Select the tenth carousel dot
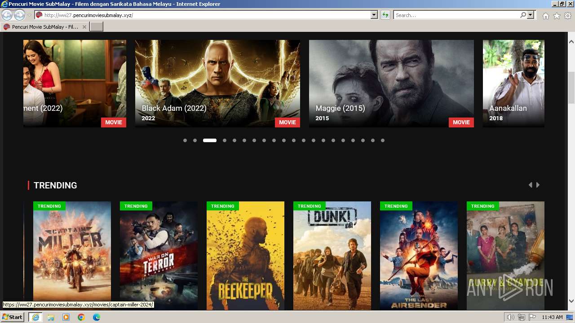The width and height of the screenshot is (575, 323). point(284,140)
